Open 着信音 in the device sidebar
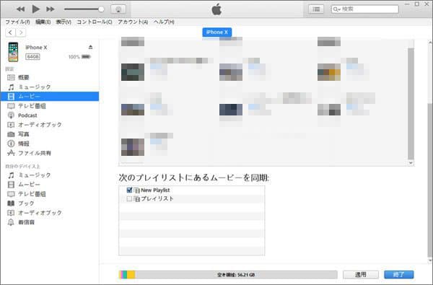Image resolution: width=433 pixels, height=285 pixels. pyautogui.click(x=50, y=222)
